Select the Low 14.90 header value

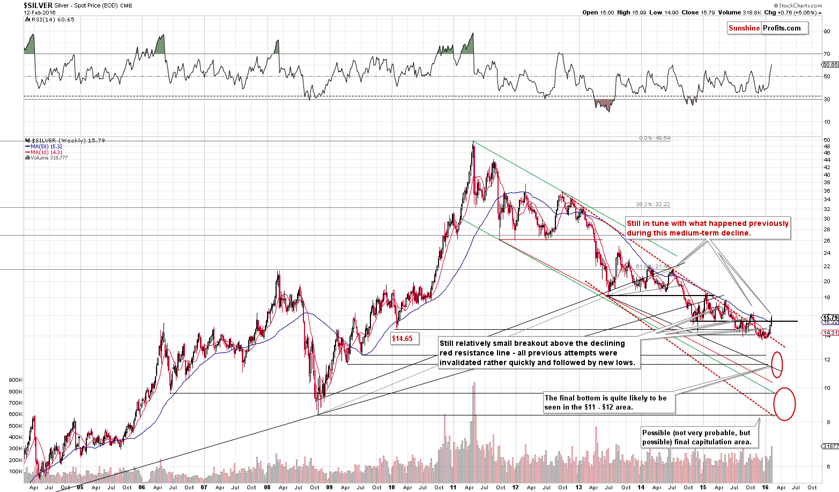663,12
